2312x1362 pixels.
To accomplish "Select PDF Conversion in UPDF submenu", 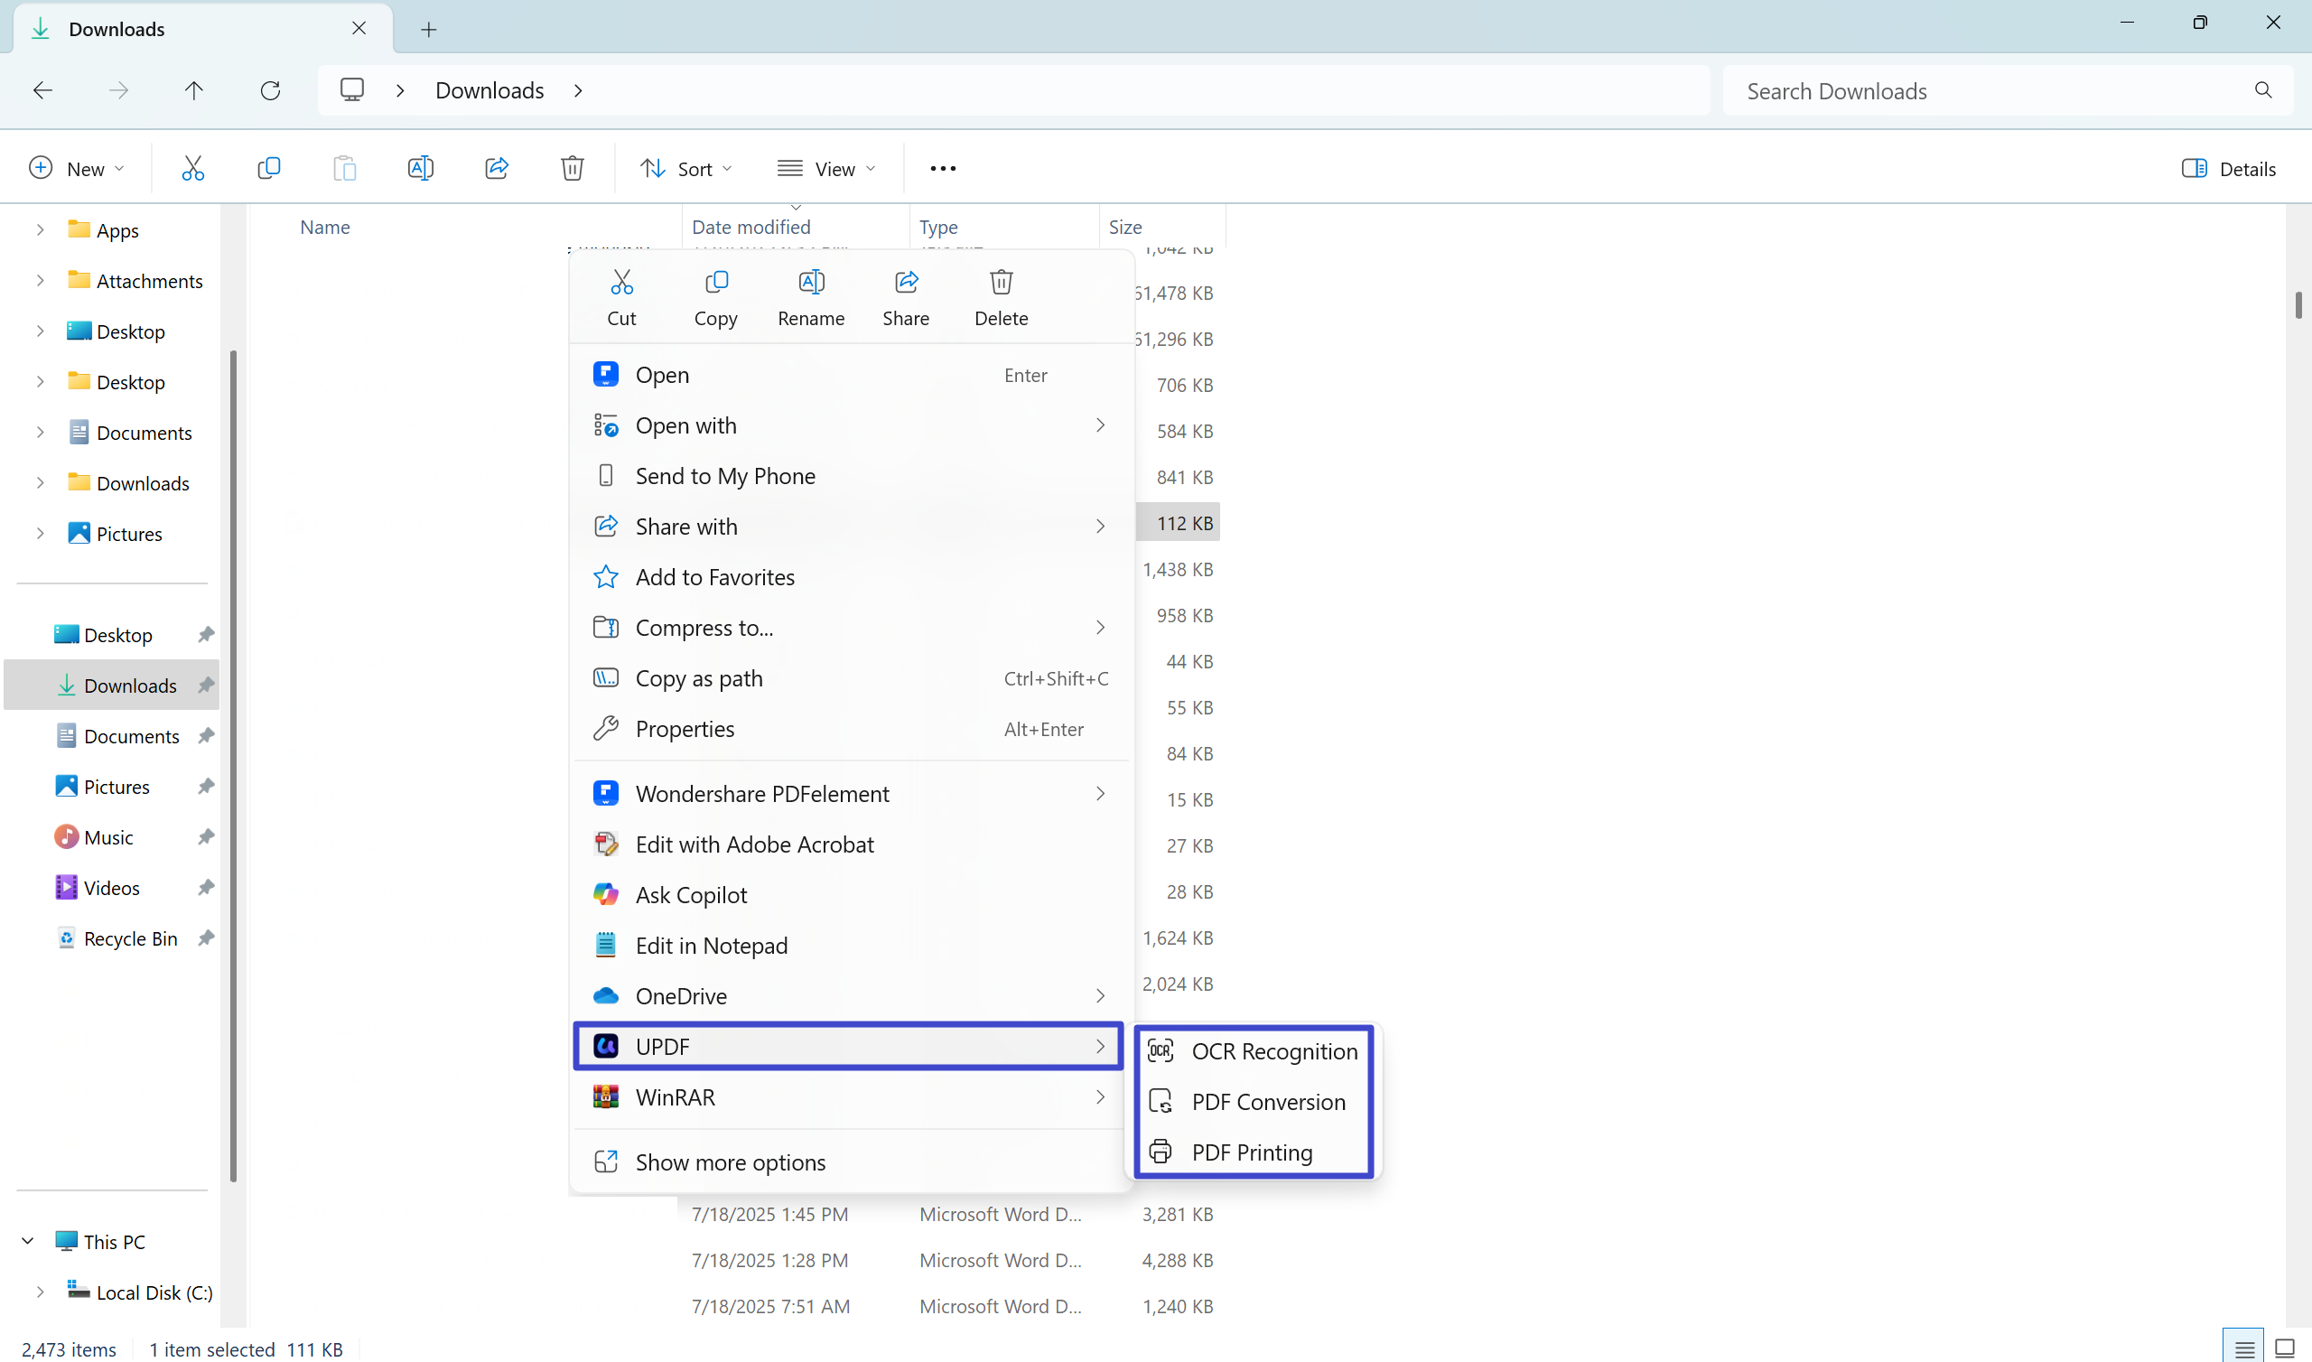I will (x=1254, y=1101).
